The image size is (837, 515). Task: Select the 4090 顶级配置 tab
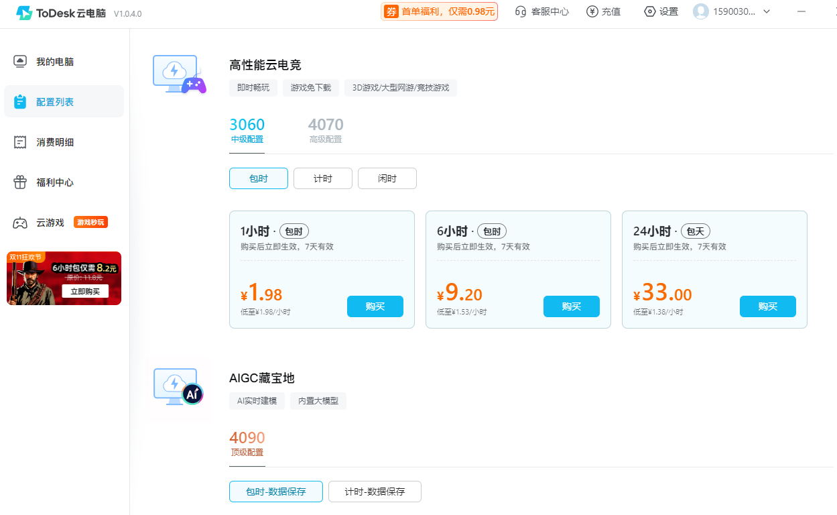(247, 444)
